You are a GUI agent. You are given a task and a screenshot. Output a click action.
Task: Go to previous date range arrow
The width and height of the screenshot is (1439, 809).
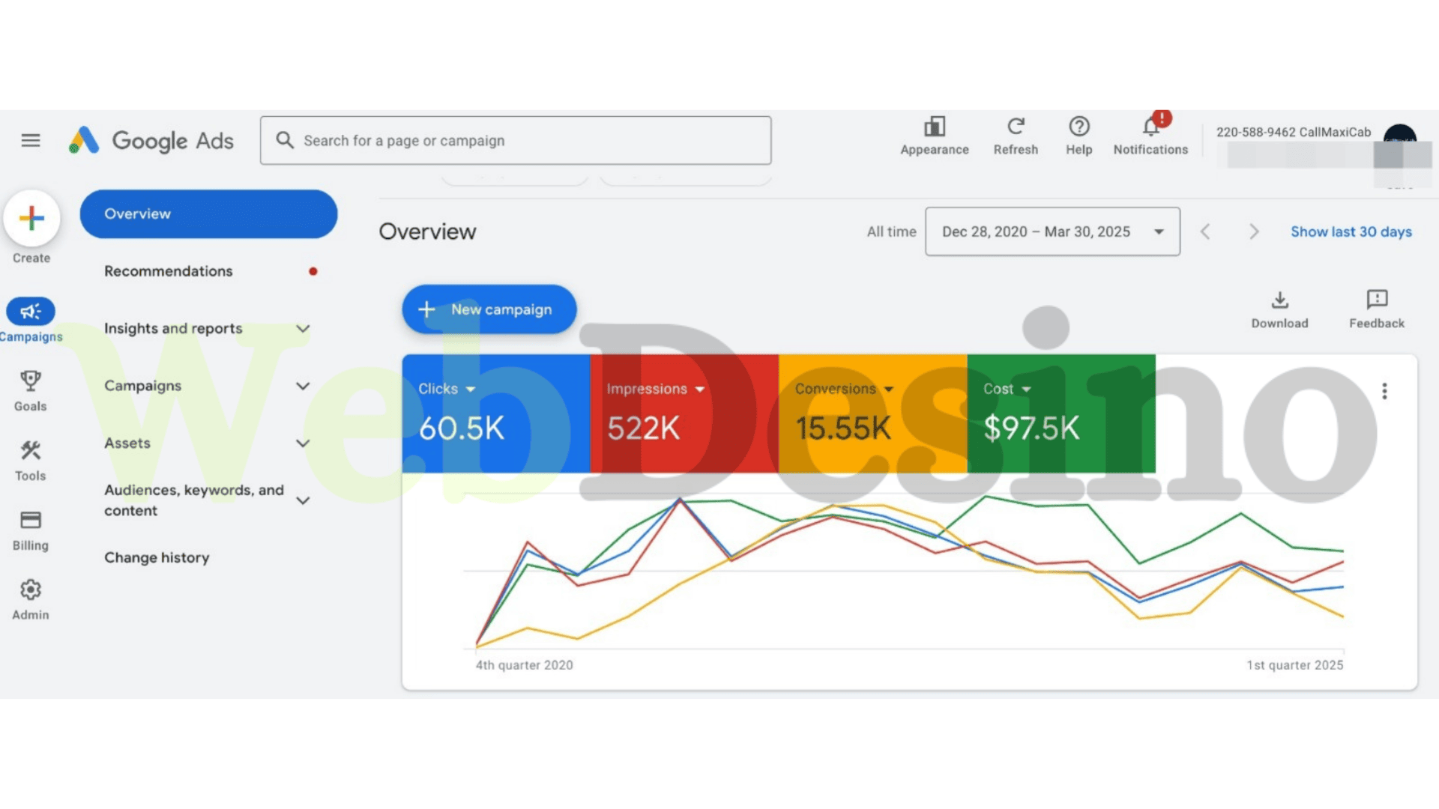pos(1205,231)
